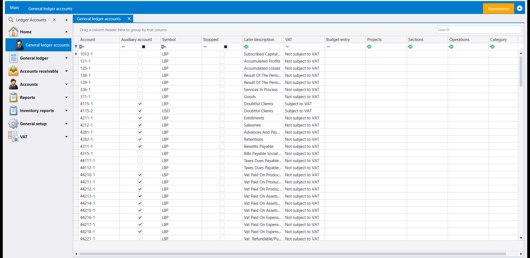The width and height of the screenshot is (530, 258).
Task: Click the Accounts businessman icon
Action: click(13, 84)
